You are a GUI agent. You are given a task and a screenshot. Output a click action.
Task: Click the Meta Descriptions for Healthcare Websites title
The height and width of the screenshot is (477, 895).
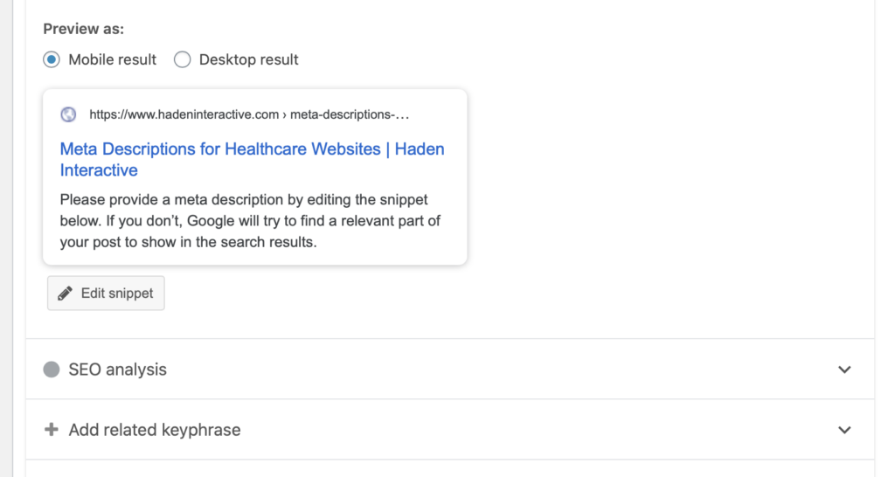(x=220, y=149)
